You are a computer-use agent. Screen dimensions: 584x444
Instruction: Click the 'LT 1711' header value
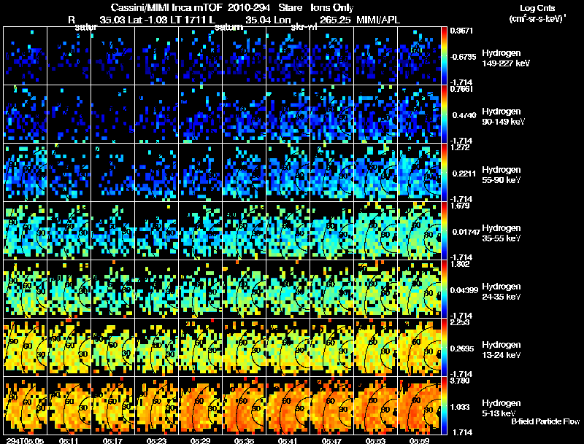pyautogui.click(x=188, y=20)
